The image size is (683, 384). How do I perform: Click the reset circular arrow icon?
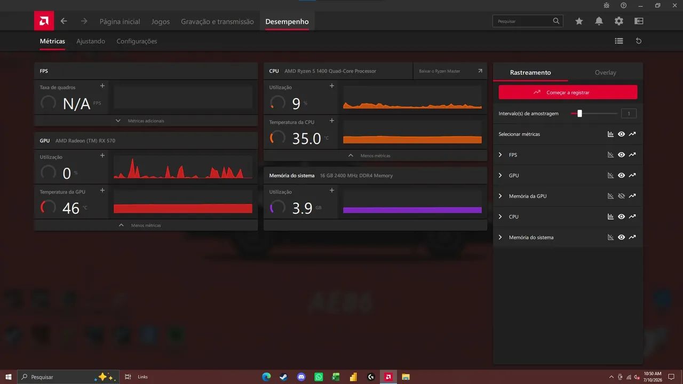point(639,41)
